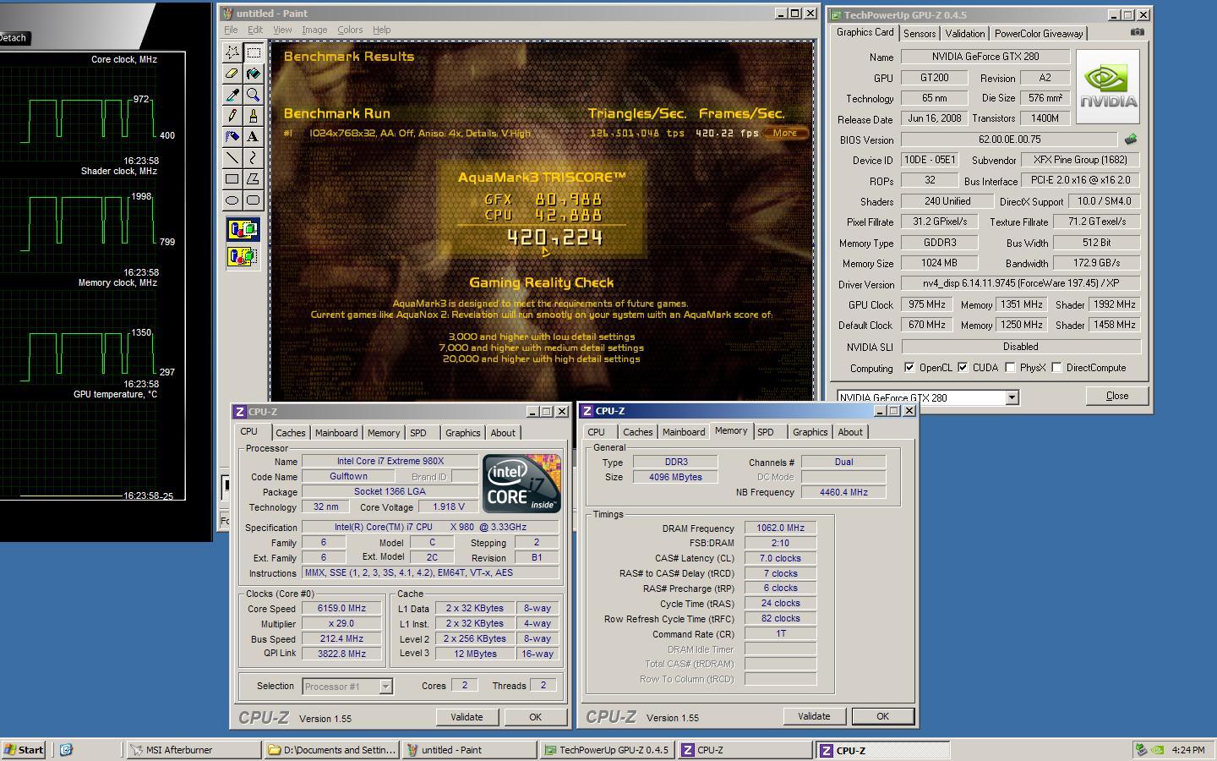The height and width of the screenshot is (761, 1217).
Task: Click Validate in the left CPU-Z window
Action: [x=467, y=717]
